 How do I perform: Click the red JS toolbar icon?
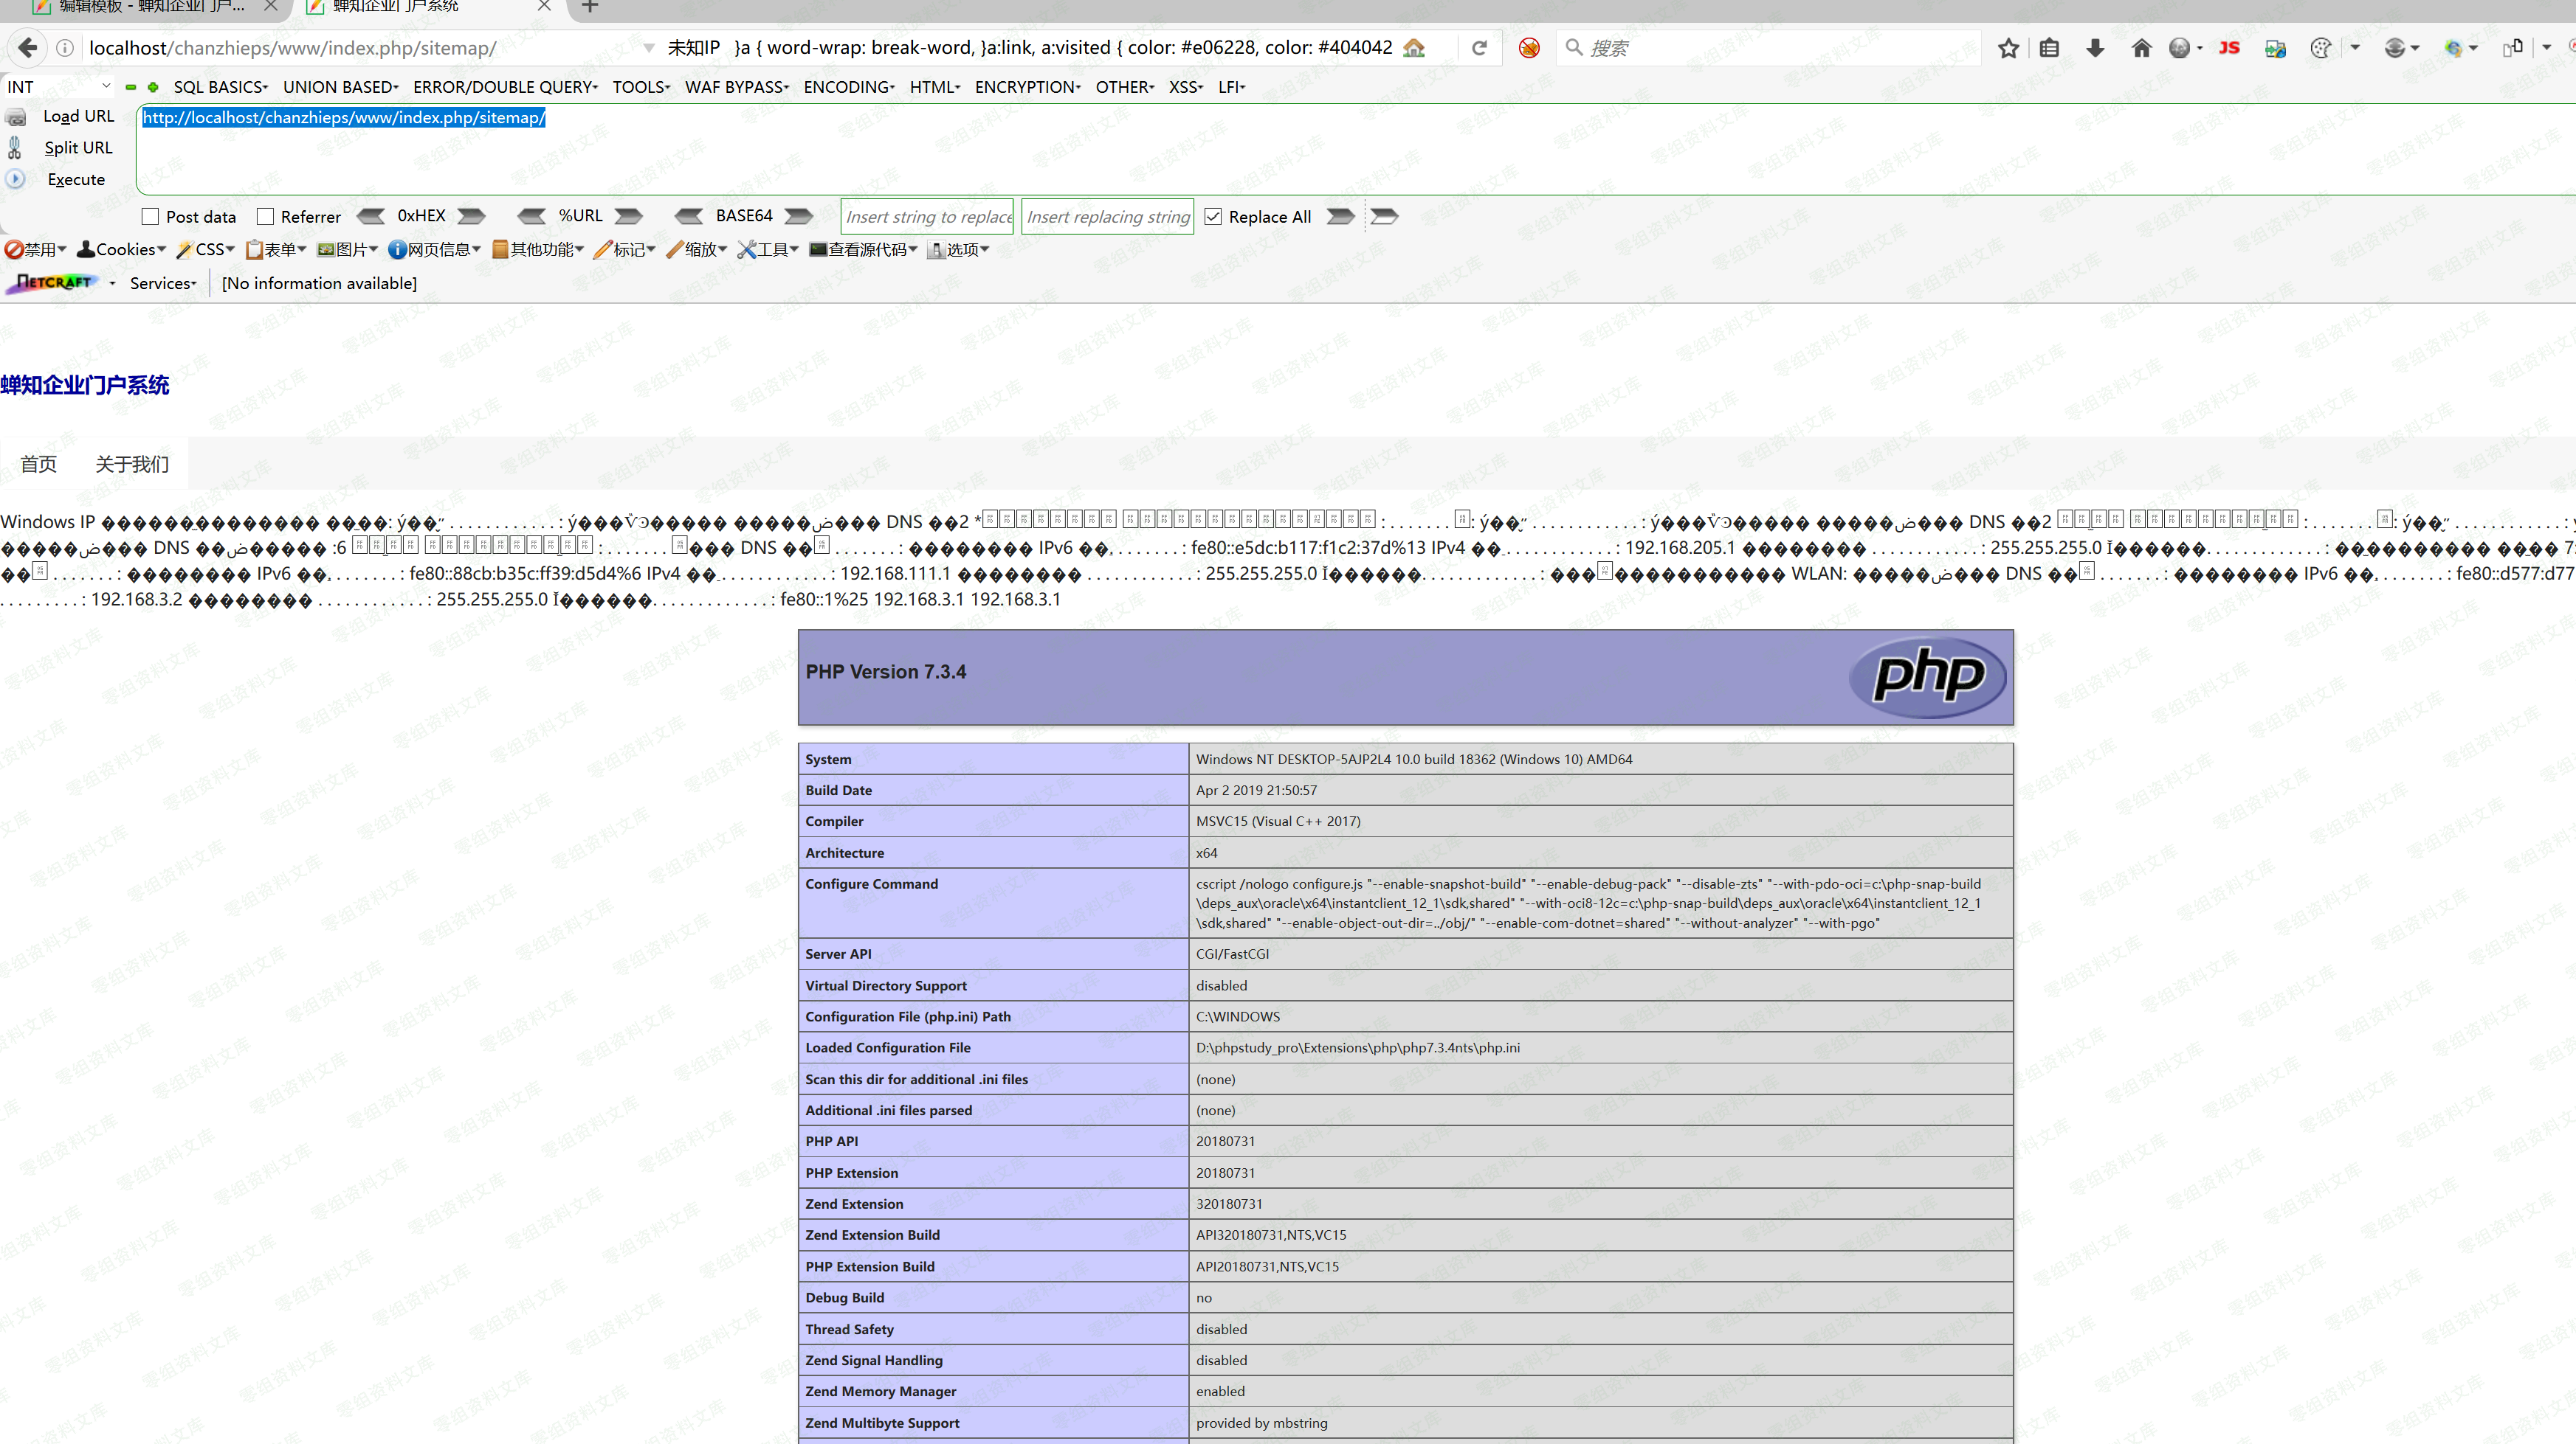click(x=2228, y=48)
